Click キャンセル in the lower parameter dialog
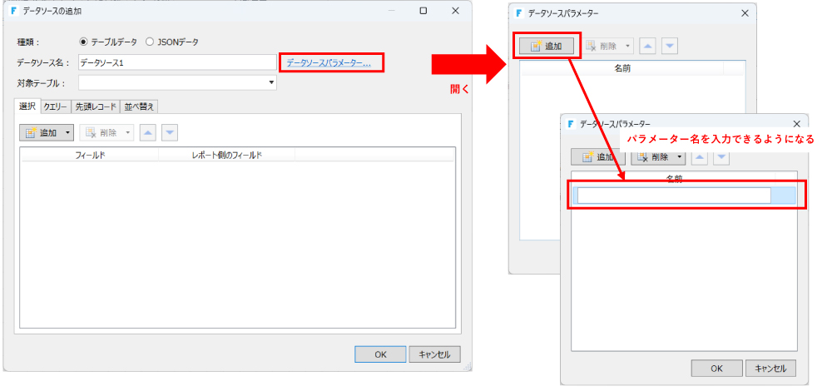832x391 pixels. point(770,368)
